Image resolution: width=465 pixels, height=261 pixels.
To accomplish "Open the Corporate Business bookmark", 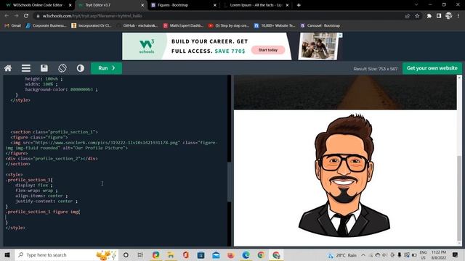I will coord(46,26).
